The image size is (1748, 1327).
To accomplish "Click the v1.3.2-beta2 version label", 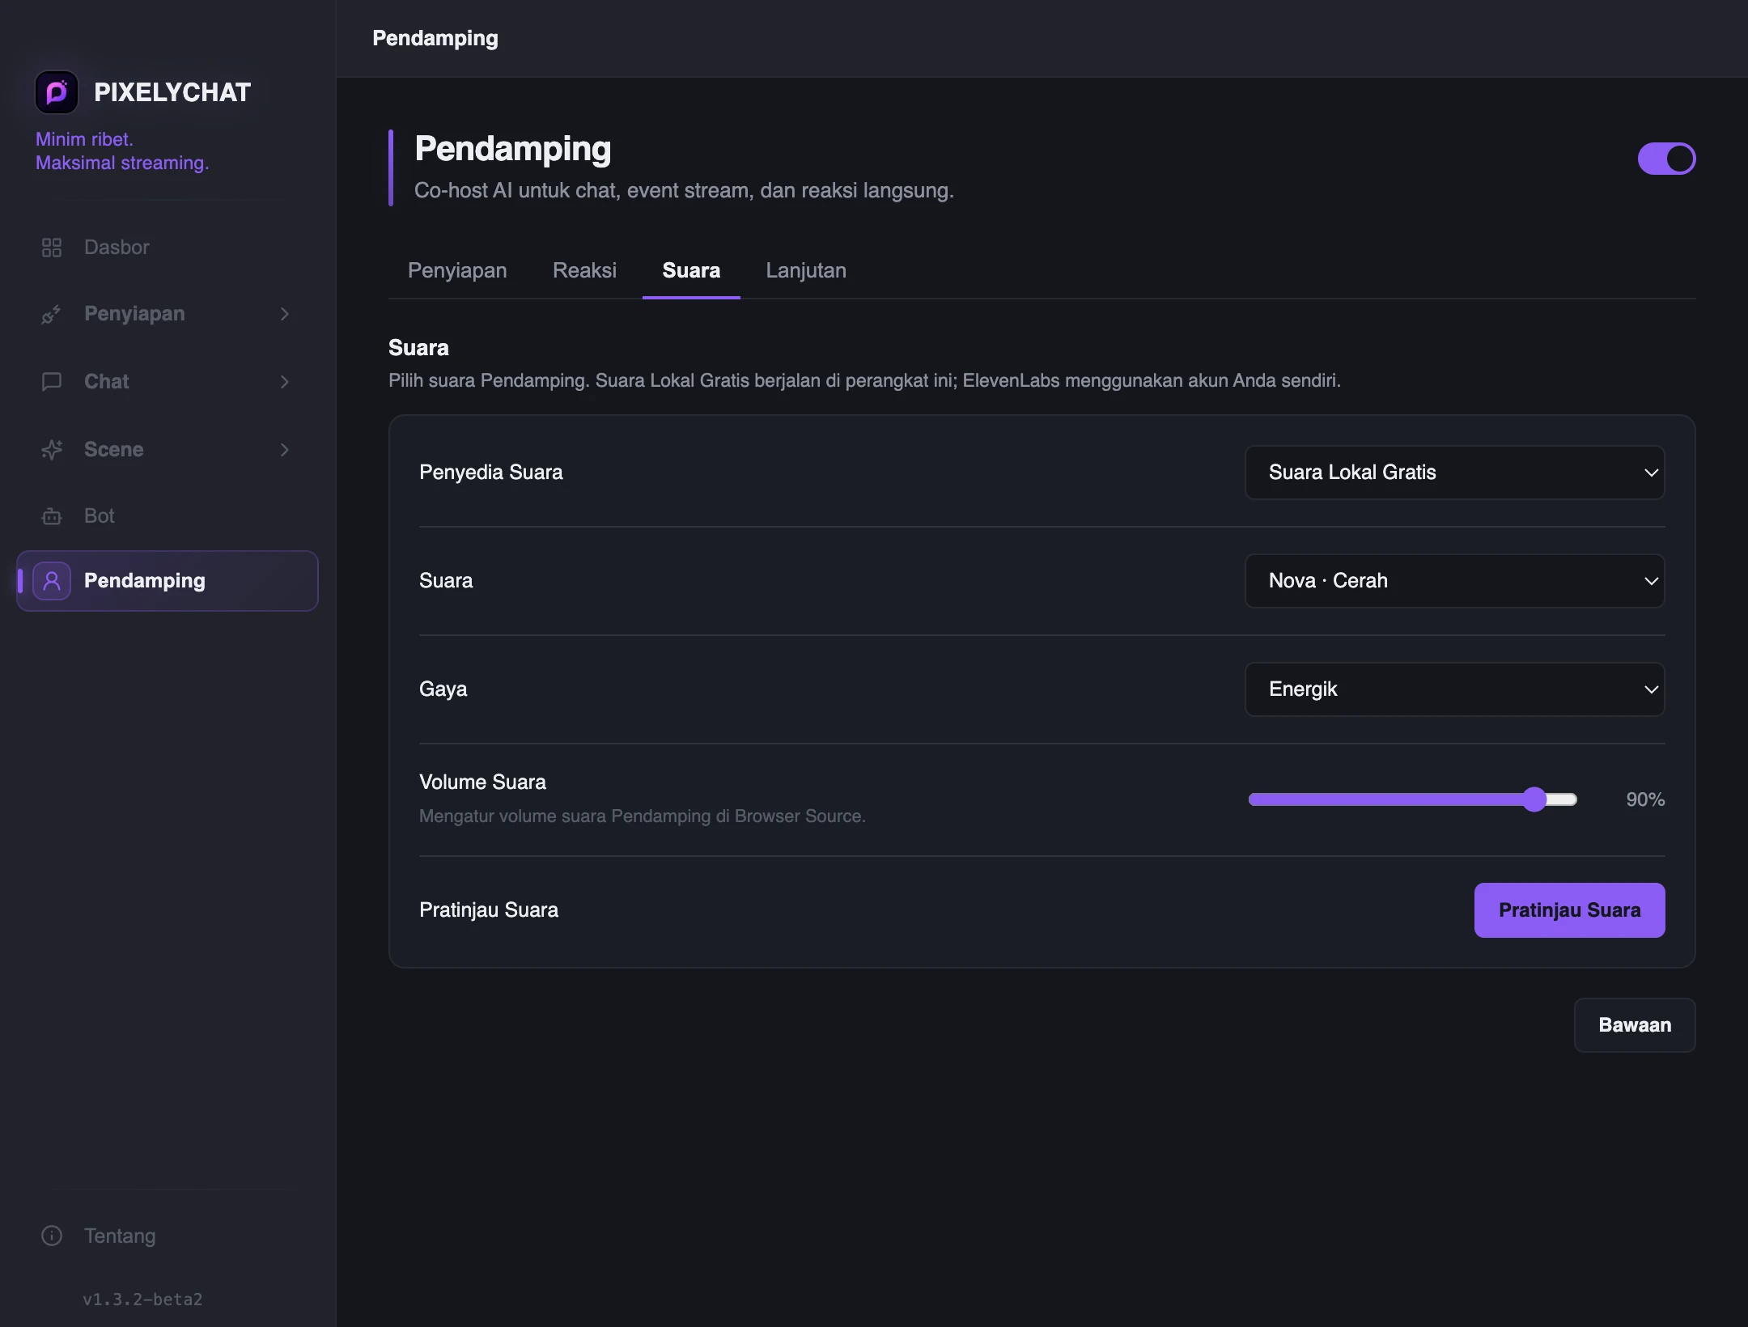I will coord(142,1299).
